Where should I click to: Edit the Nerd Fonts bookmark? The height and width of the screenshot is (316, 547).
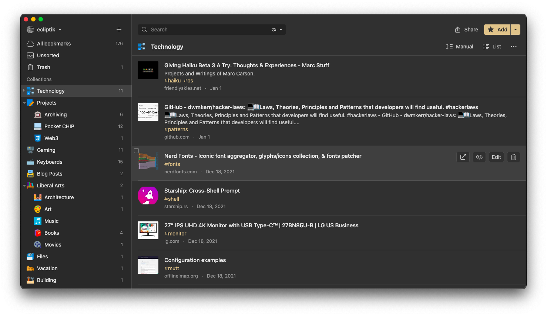(496, 157)
